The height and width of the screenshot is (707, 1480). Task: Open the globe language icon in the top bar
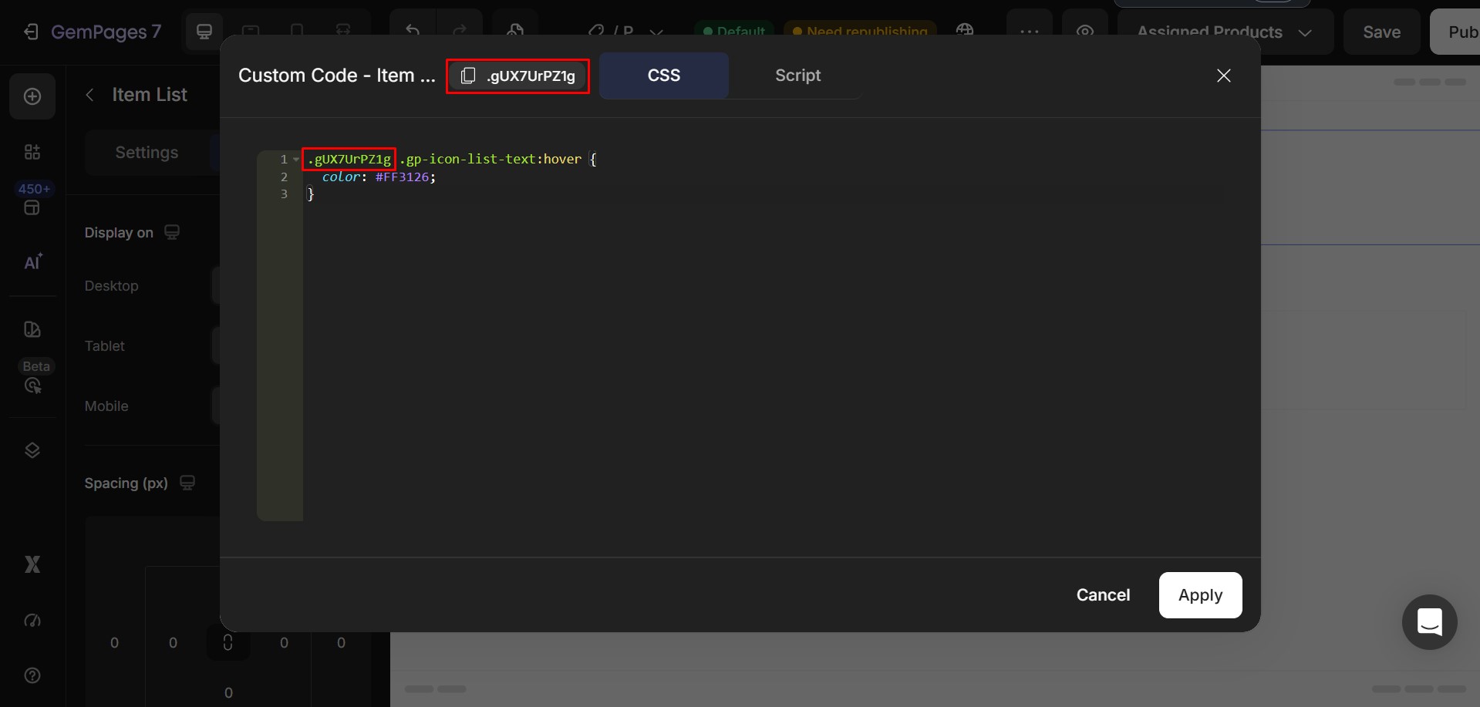point(965,31)
